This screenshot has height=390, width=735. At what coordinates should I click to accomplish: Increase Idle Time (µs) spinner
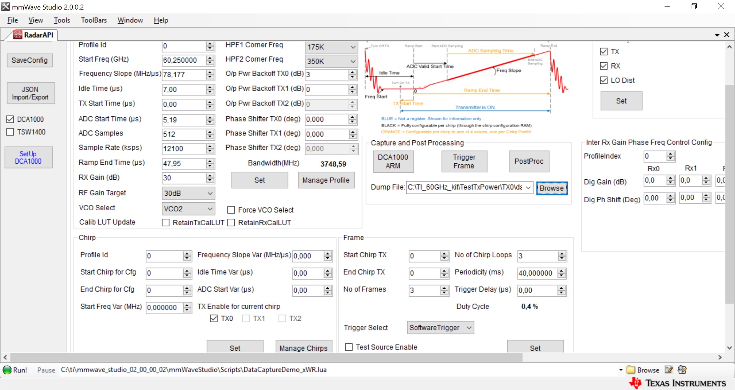click(210, 87)
